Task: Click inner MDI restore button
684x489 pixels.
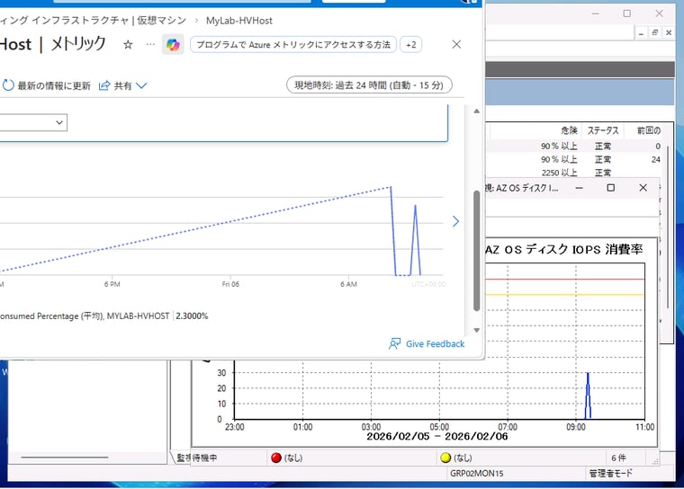Action: [x=655, y=32]
